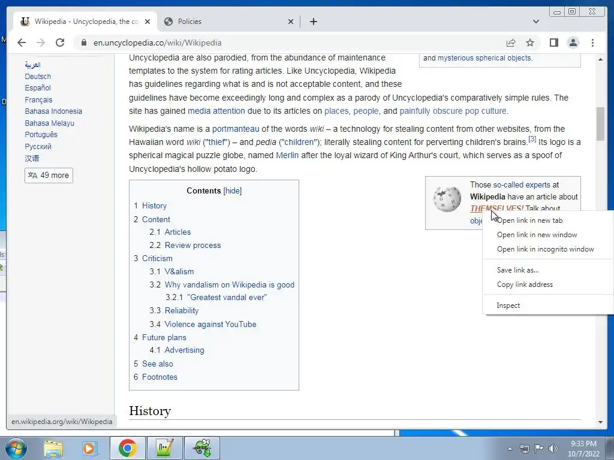Screen dimensions: 614x460
Task: Show hidden system tray icons
Action: click(510, 449)
